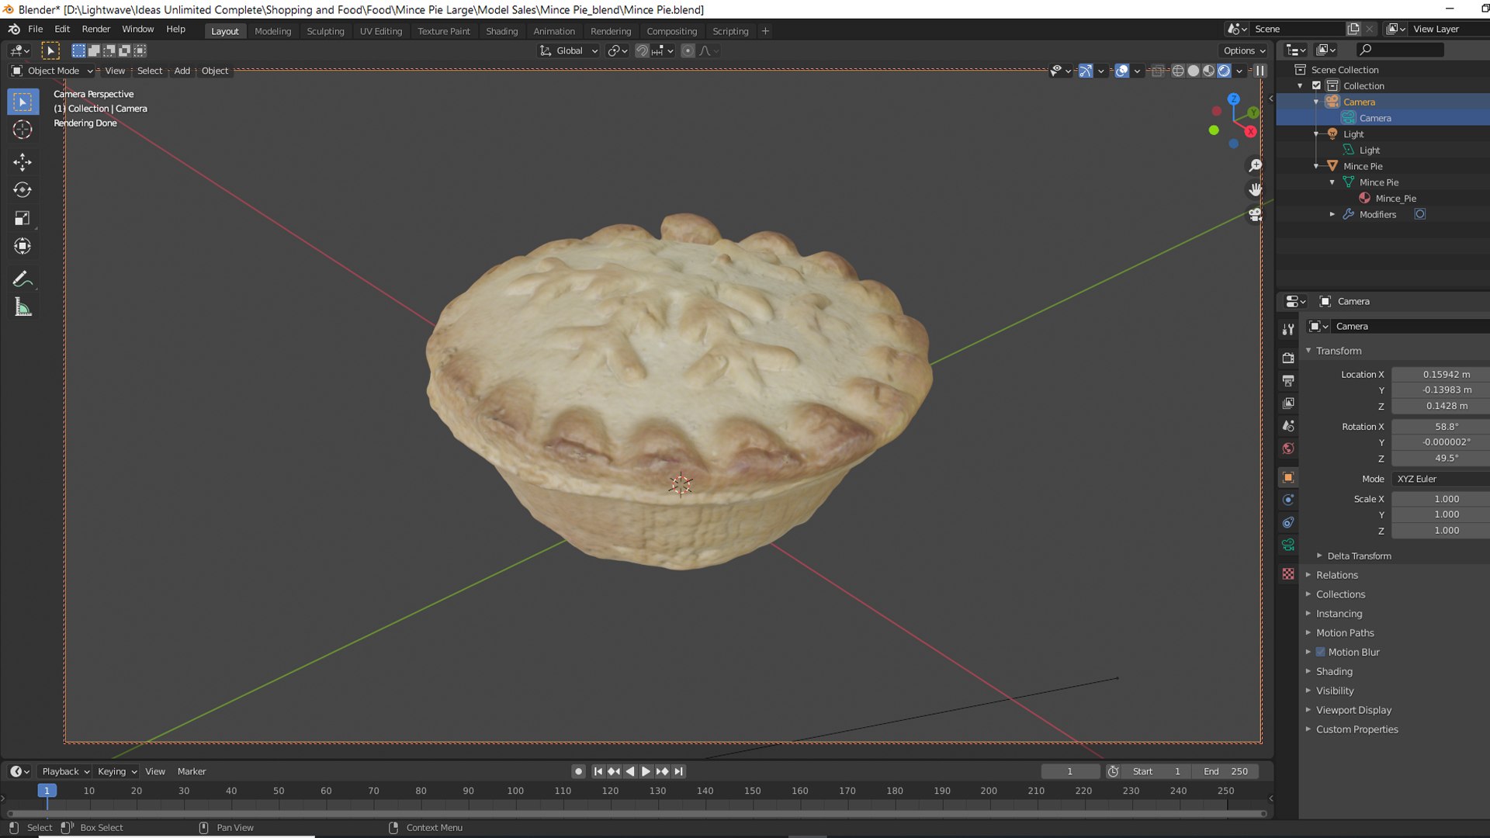Click the End frame field
Viewport: 1490px width, 838px height.
pyautogui.click(x=1226, y=771)
